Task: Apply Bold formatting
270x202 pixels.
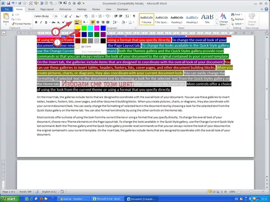Action: 35,22
